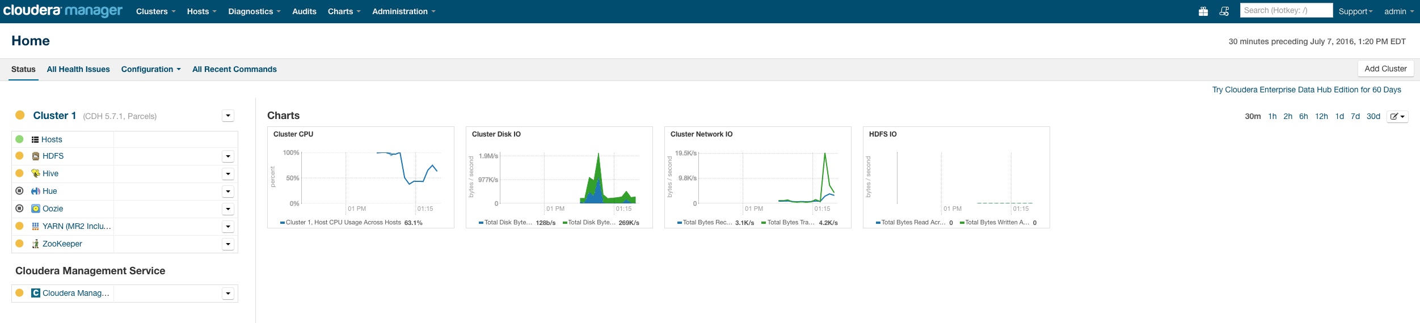Open the ZooKeeper actions dropdown
This screenshot has width=1420, height=323.
[228, 244]
